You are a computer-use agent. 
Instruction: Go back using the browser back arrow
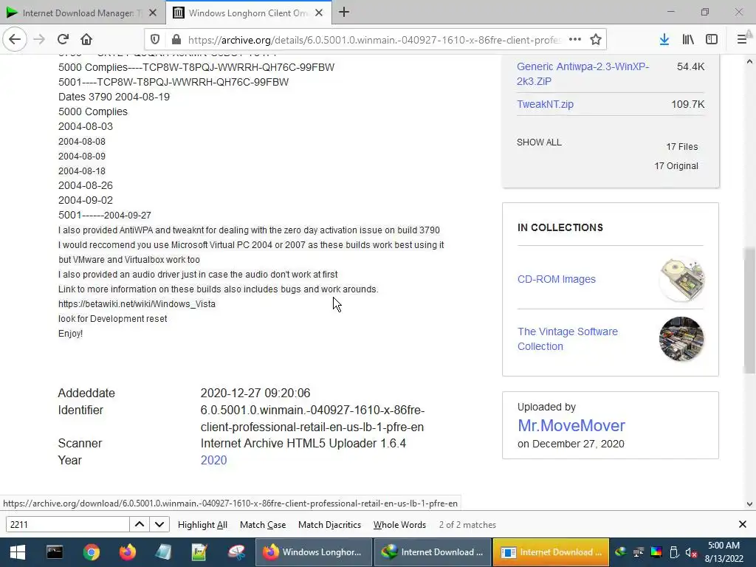(x=15, y=39)
